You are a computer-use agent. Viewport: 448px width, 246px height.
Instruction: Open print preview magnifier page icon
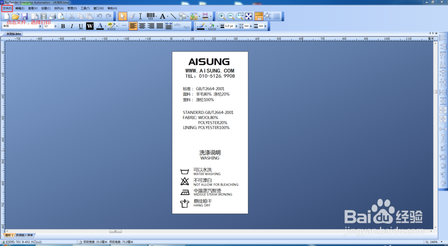pos(61,16)
